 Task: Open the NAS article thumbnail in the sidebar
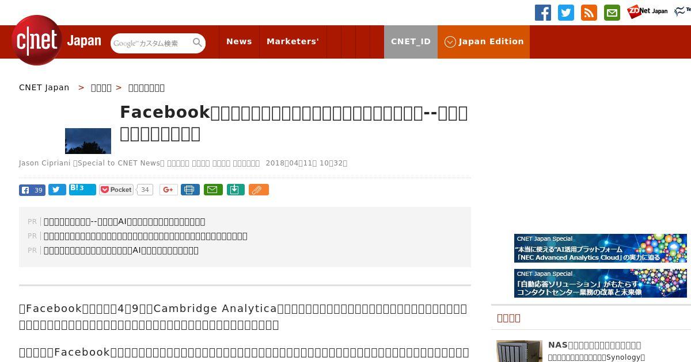(x=519, y=351)
